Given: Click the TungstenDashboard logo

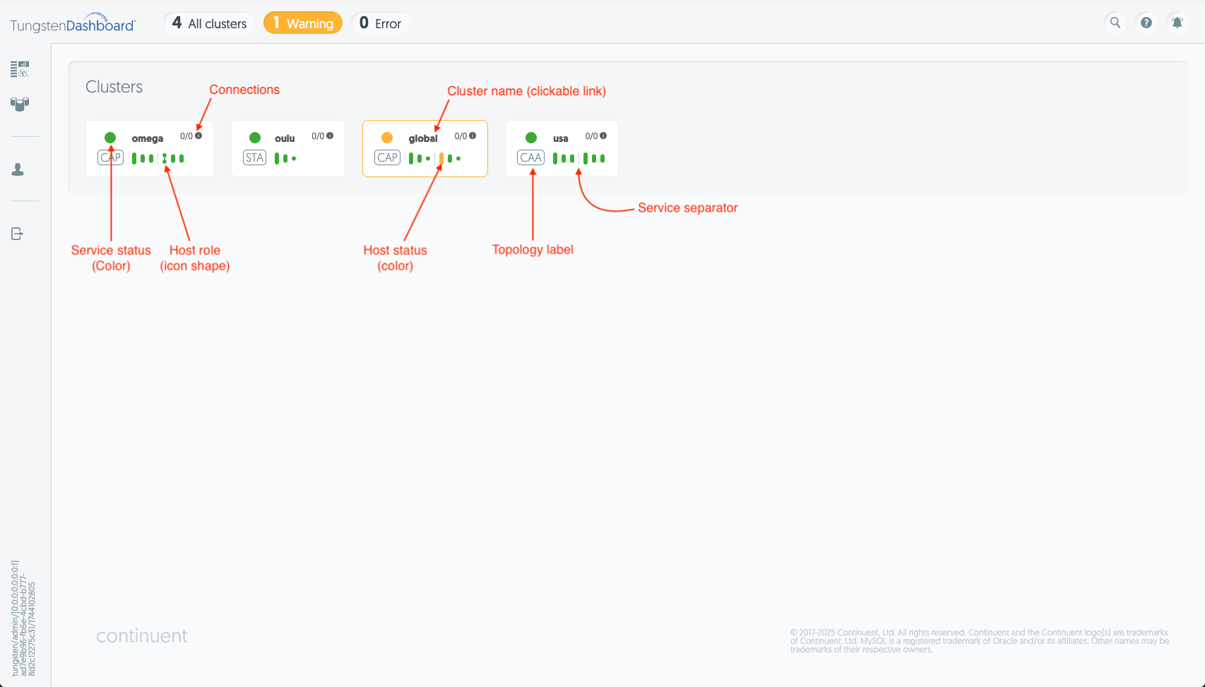Looking at the screenshot, I should coord(73,23).
